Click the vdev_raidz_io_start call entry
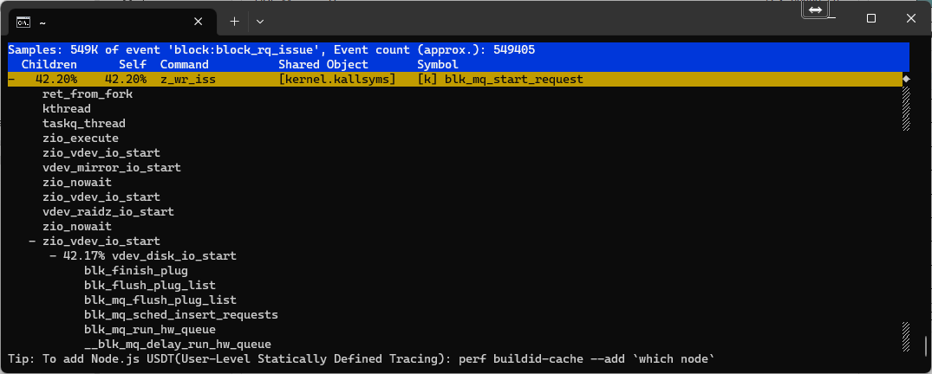The height and width of the screenshot is (374, 932). 108,212
